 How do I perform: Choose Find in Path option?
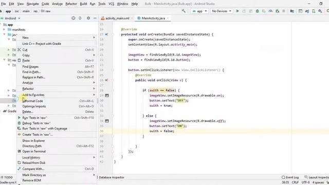click(x=57, y=72)
